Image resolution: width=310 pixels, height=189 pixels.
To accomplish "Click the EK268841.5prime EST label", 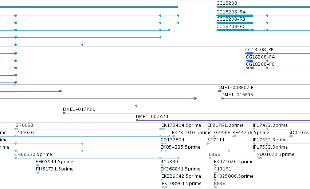I will click(x=180, y=169).
